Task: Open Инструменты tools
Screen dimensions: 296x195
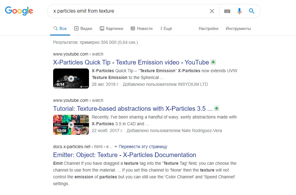Action: (238, 28)
